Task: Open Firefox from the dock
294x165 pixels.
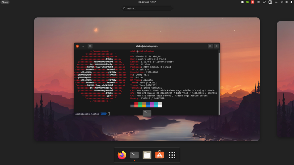Action: point(122,155)
